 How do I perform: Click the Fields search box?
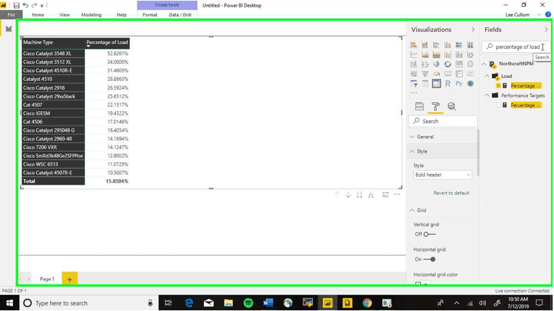(x=516, y=47)
